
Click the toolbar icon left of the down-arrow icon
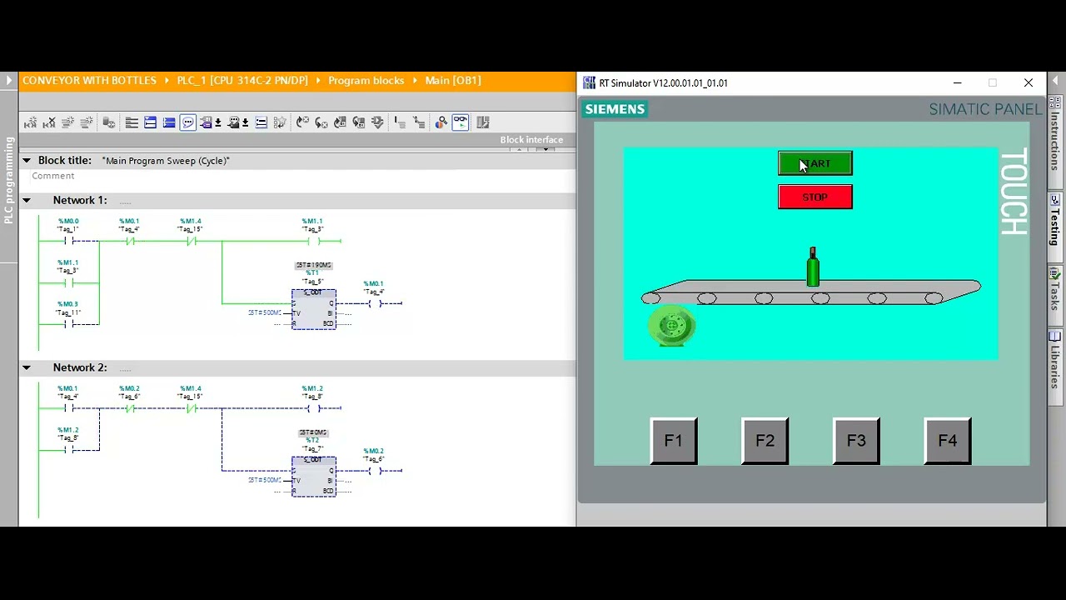[359, 122]
